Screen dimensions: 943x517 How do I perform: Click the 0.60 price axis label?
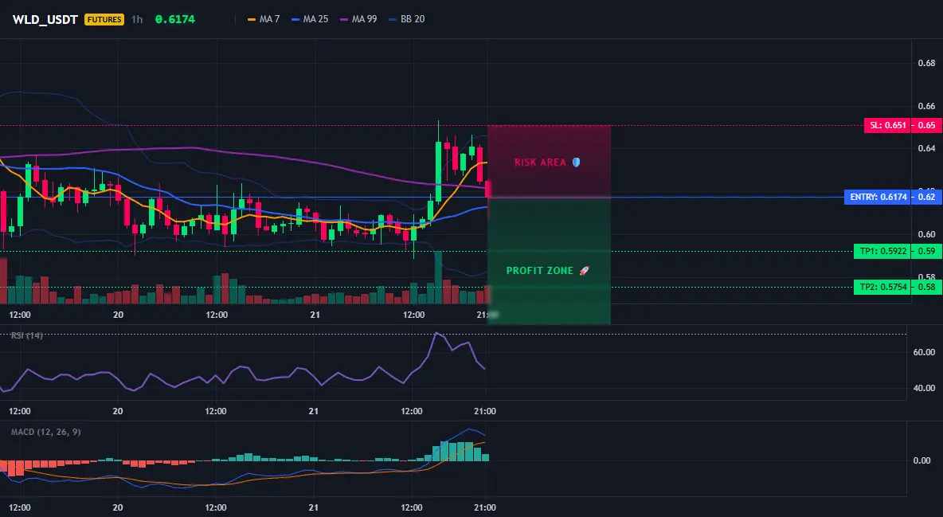click(x=927, y=234)
